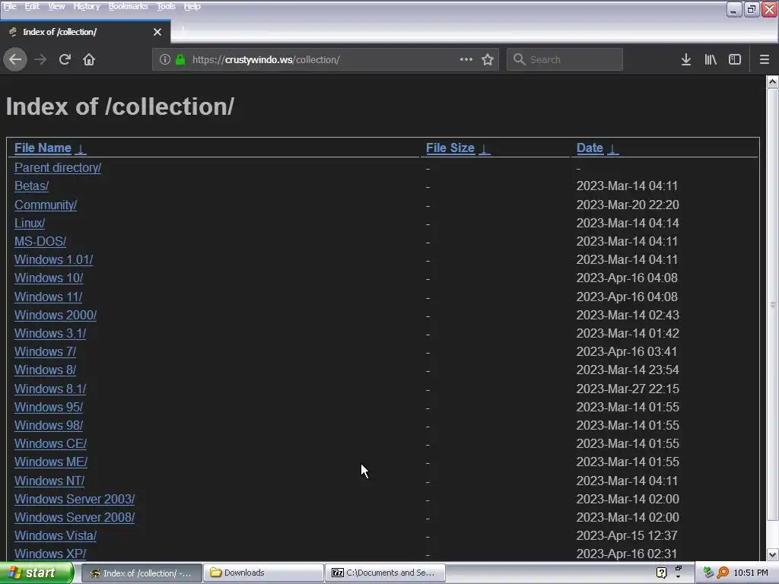
Task: Open page actions three-dot menu
Action: pos(466,59)
